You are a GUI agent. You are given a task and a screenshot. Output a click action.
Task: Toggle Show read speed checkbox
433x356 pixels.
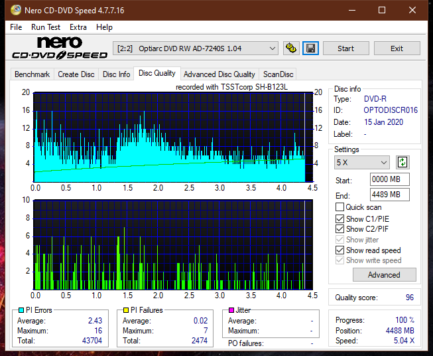(x=340, y=250)
